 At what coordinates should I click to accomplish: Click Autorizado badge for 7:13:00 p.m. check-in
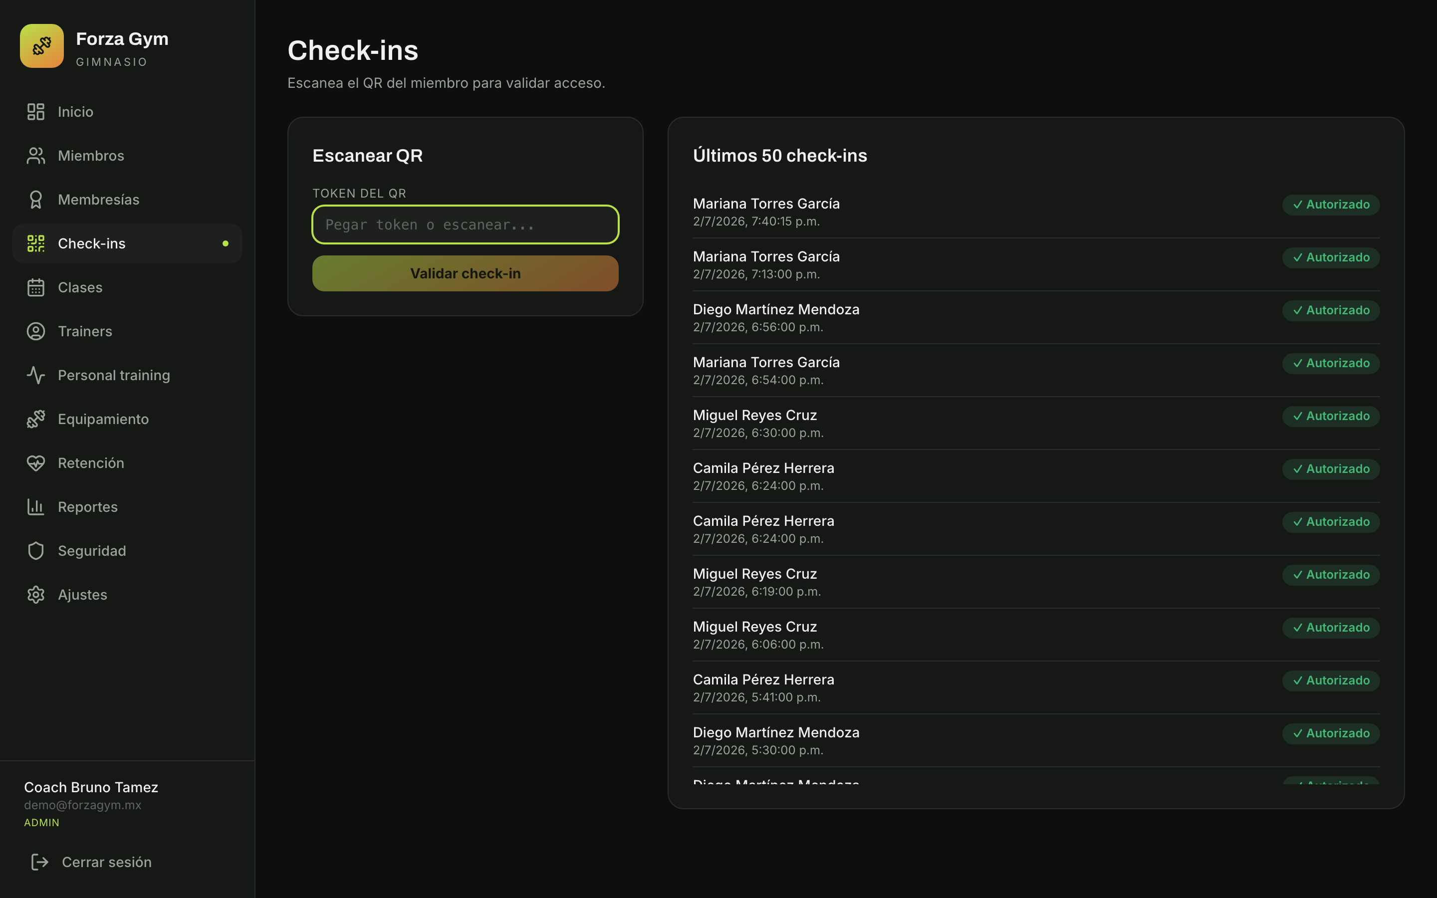1331,257
